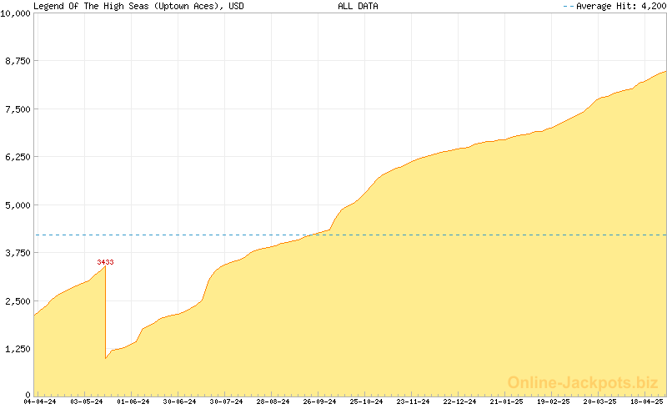Image resolution: width=667 pixels, height=409 pixels.
Task: Click the y-axis label 3,750
Action: pyautogui.click(x=18, y=253)
